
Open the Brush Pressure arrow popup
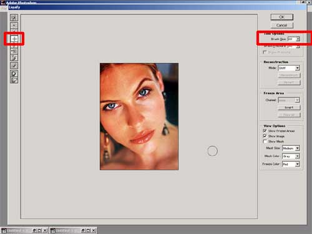click(x=298, y=46)
